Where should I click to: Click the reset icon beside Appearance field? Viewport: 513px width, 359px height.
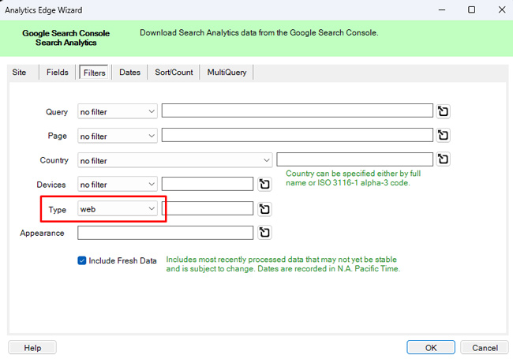tap(264, 233)
